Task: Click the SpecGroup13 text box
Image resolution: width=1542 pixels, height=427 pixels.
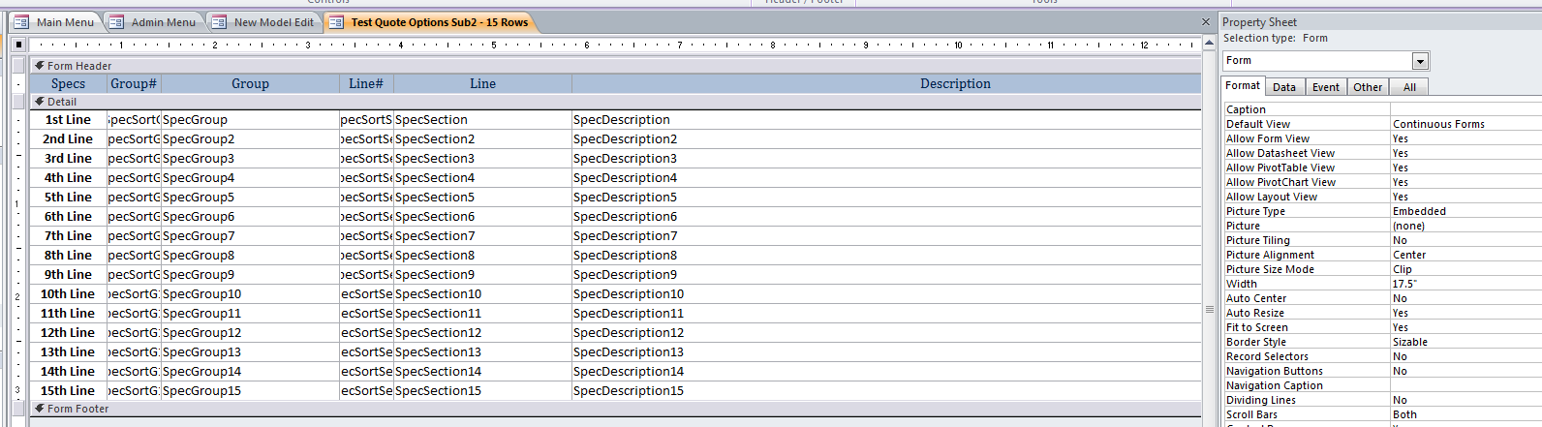Action: (250, 352)
